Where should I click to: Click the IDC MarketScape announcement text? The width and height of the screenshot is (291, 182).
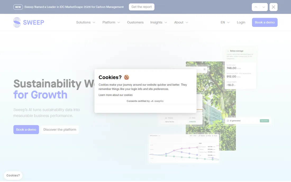point(74,7)
